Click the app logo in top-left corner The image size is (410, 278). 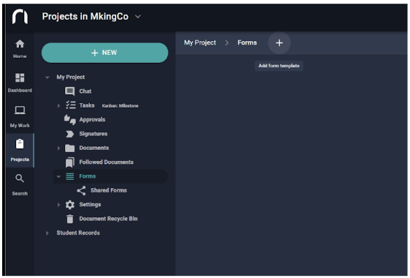[20, 17]
